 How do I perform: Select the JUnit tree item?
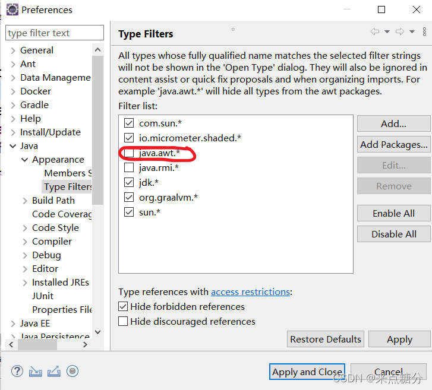(43, 296)
